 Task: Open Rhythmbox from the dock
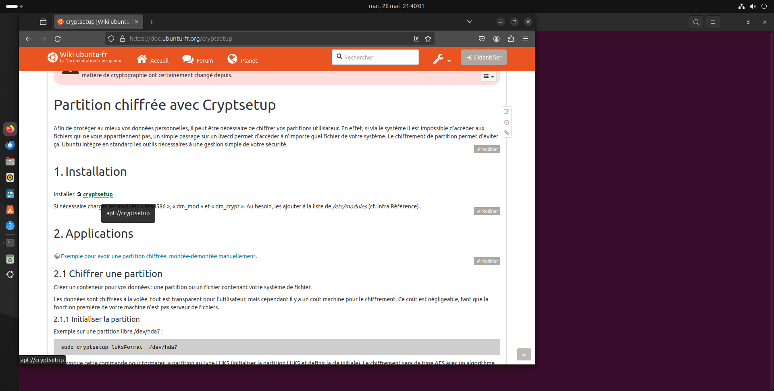(x=10, y=177)
